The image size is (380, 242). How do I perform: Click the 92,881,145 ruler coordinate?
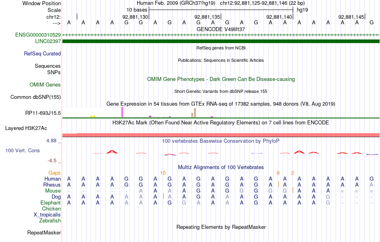pyautogui.click(x=351, y=17)
